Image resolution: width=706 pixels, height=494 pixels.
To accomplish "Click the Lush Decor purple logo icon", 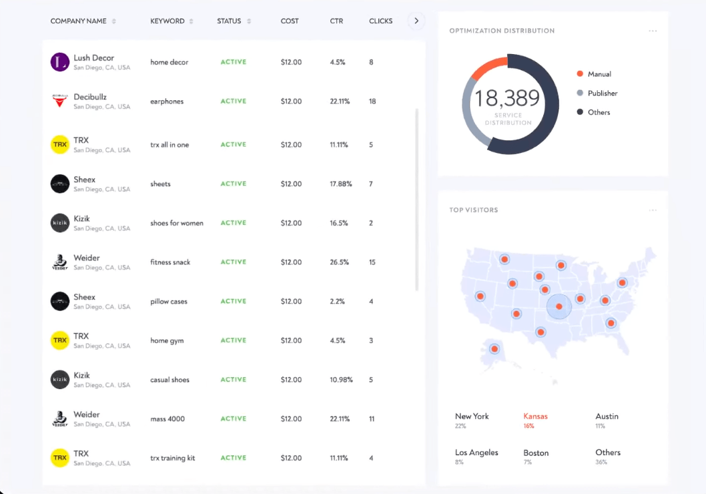I will coord(60,62).
